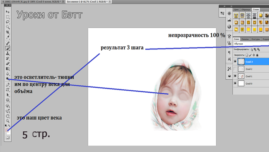The height and width of the screenshot is (152, 269).
Task: Switch to the Каналы tab
Action: (245, 39)
